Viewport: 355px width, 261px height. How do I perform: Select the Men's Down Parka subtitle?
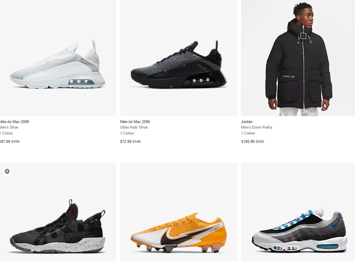[x=257, y=127]
